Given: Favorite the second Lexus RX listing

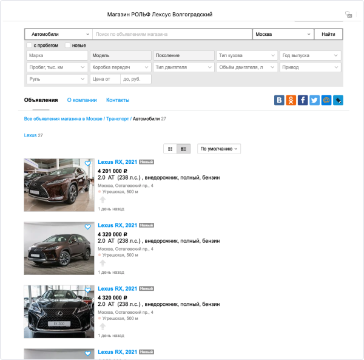Looking at the screenshot, I should [x=88, y=226].
